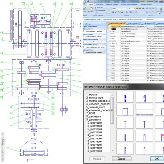
Task: Click the dashed rectangle thumbnail preview
Action: (144, 110)
